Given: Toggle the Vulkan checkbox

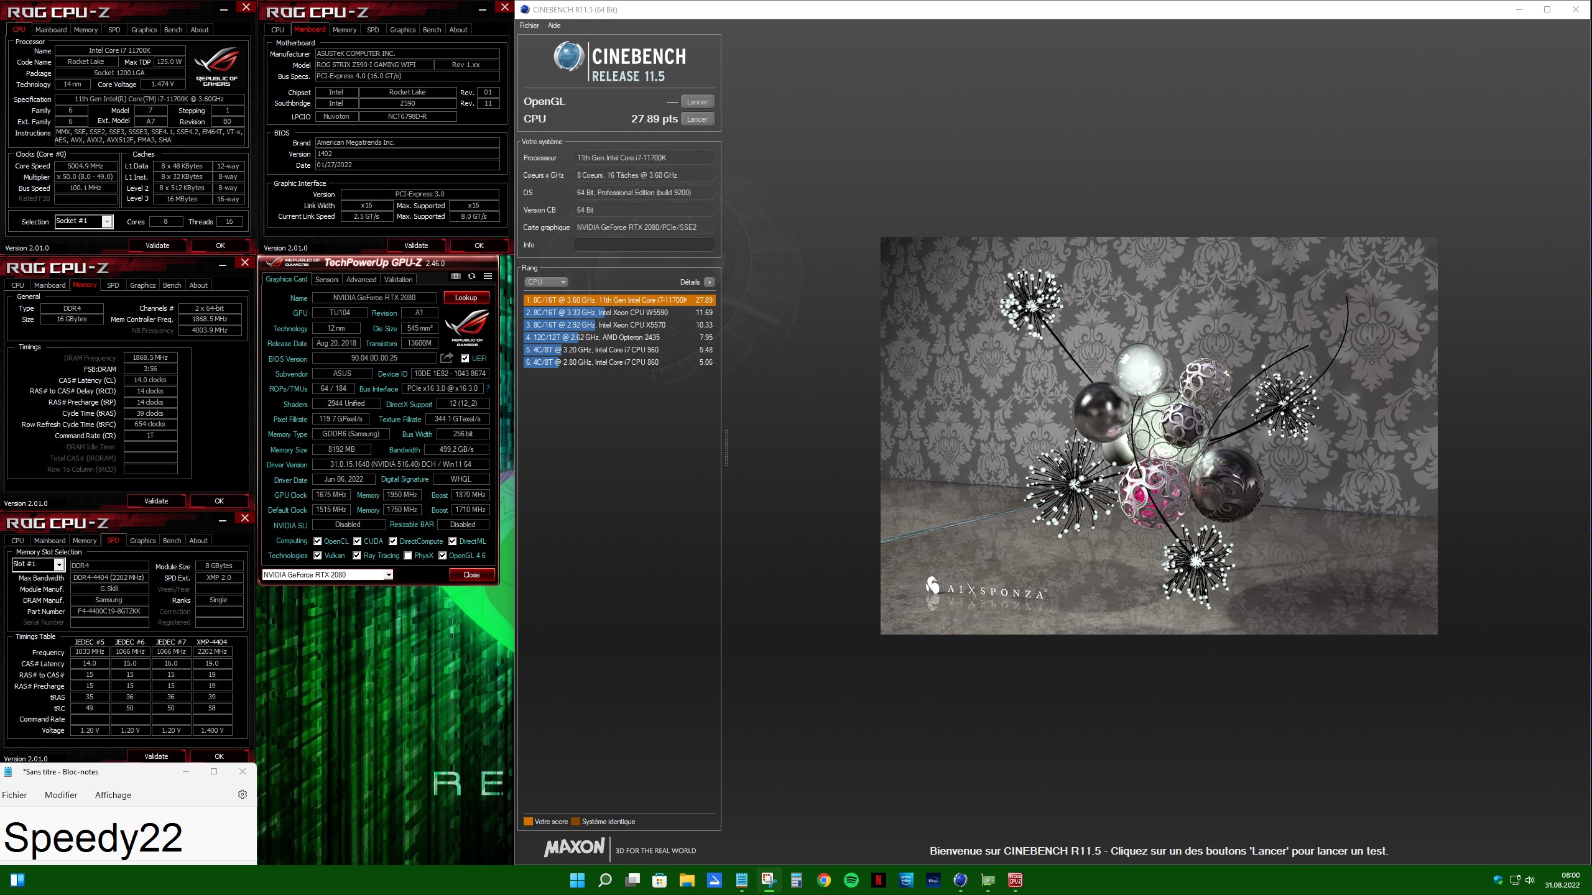Looking at the screenshot, I should pyautogui.click(x=317, y=556).
